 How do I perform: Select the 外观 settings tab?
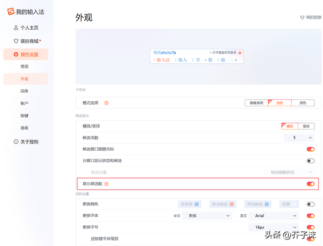(x=26, y=79)
